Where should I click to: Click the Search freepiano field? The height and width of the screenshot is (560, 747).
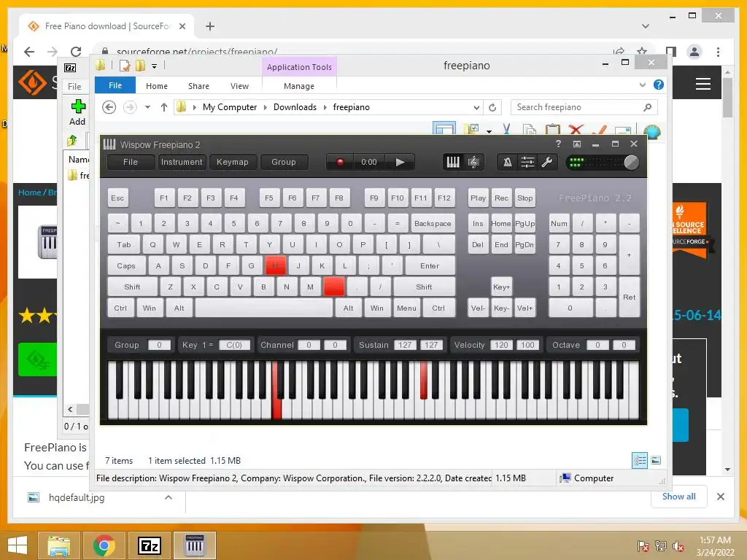[x=584, y=107]
